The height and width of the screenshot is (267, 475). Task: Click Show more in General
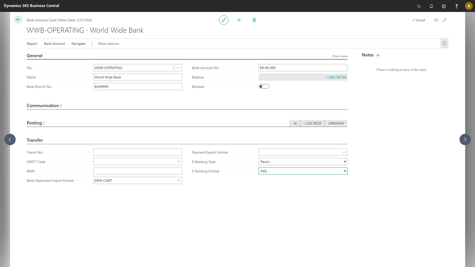[340, 56]
